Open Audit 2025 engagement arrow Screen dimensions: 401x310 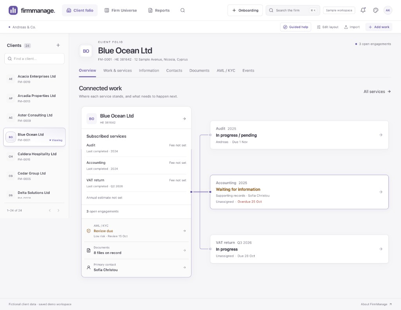pyautogui.click(x=381, y=135)
